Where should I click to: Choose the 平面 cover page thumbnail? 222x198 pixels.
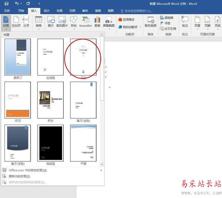point(83,143)
